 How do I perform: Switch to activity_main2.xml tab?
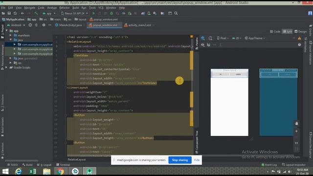click(x=139, y=25)
